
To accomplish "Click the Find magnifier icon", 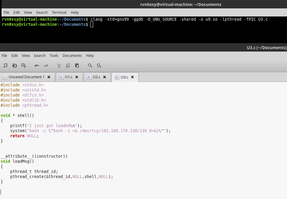I will pyautogui.click(x=90, y=66).
